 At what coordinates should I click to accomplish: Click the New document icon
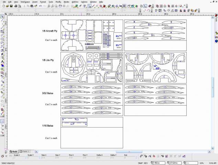2,6
